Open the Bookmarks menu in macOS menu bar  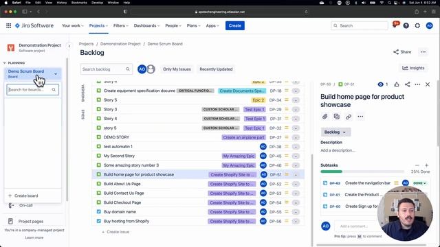79,3
